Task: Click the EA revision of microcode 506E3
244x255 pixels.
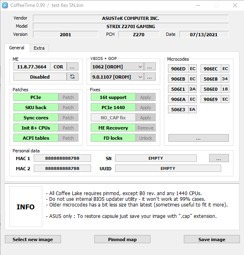Action: pyautogui.click(x=192, y=109)
